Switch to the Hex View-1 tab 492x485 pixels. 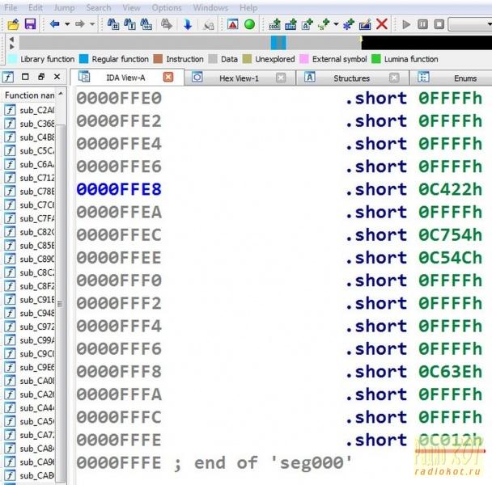pos(239,78)
